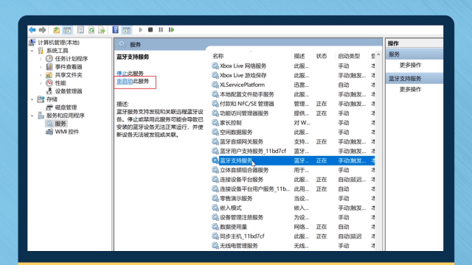Click the gear icon of 零售演示服务
The width and height of the screenshot is (472, 265).
[215, 198]
